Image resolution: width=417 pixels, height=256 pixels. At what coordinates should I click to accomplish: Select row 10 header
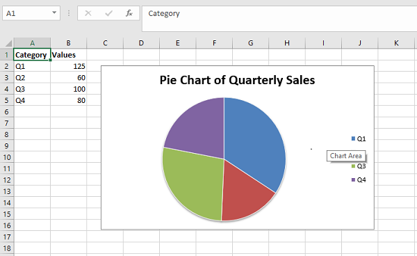tap(7, 157)
